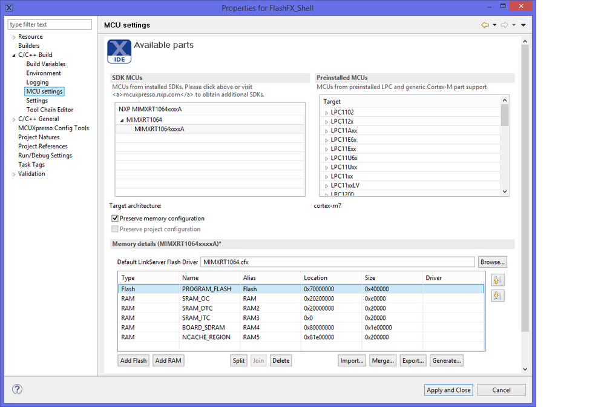Expand the C/C++ General tree node
604x407 pixels.
pos(14,119)
